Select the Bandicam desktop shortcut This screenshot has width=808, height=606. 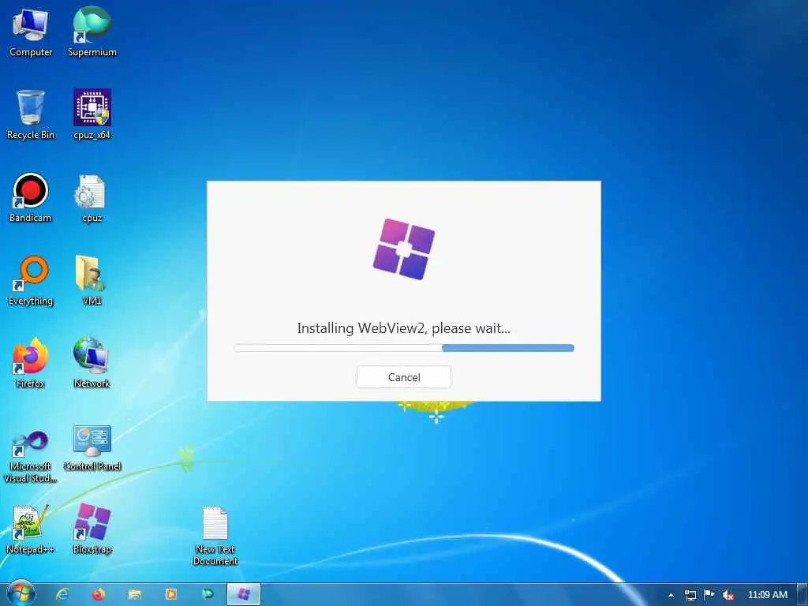pos(31,197)
